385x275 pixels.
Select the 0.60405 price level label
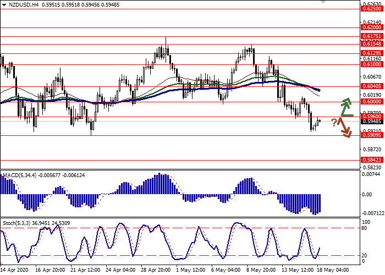[x=371, y=86]
